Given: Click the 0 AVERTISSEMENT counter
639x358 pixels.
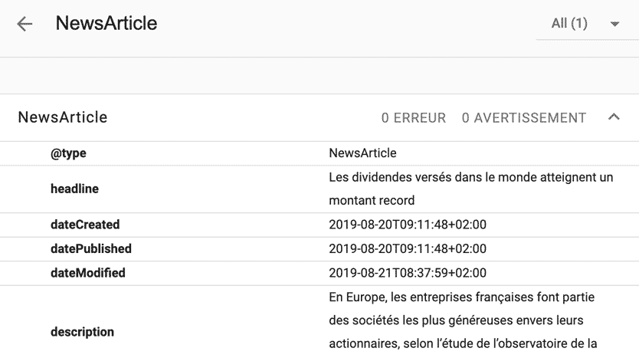Looking at the screenshot, I should pyautogui.click(x=524, y=118).
